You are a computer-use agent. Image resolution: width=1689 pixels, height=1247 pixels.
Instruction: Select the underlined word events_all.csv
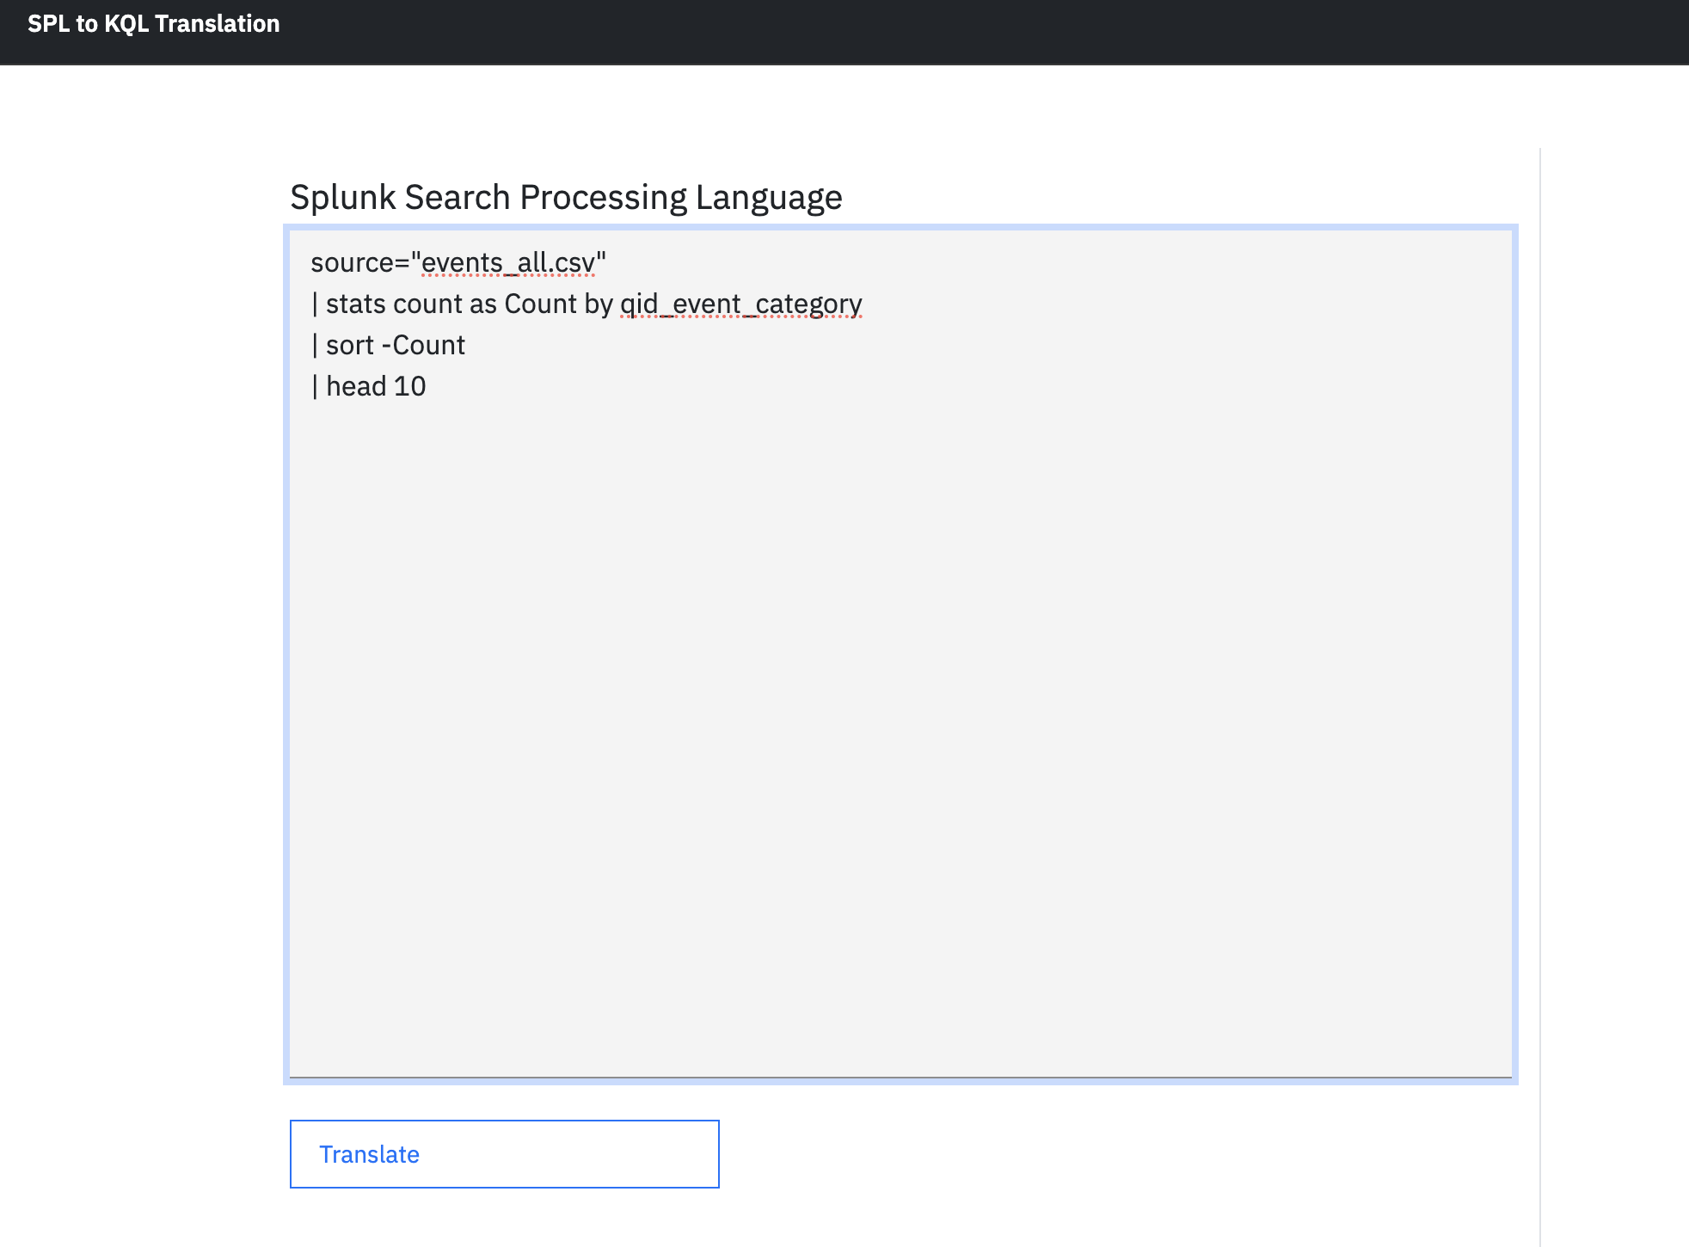(x=509, y=262)
